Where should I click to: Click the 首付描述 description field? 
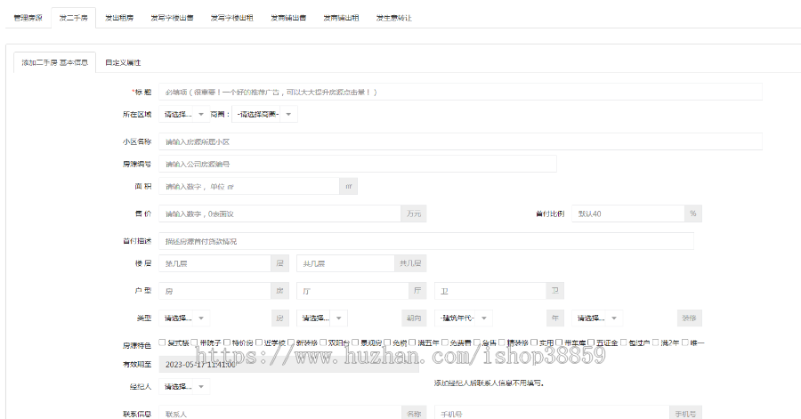[x=426, y=241]
